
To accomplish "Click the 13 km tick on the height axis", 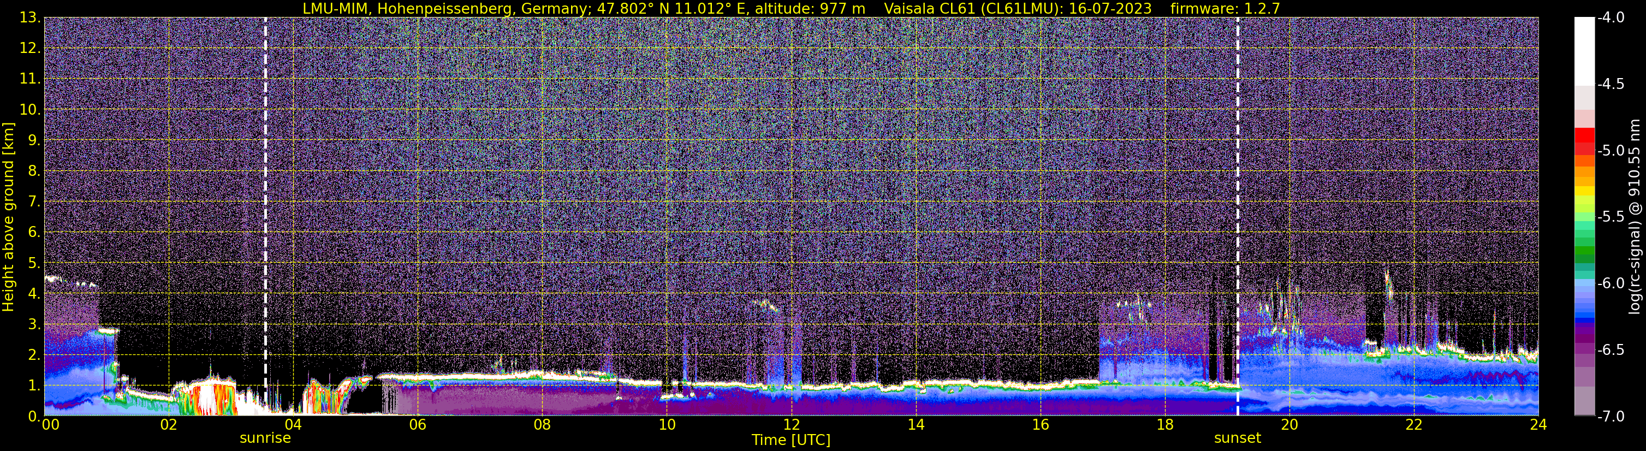I will [x=29, y=17].
